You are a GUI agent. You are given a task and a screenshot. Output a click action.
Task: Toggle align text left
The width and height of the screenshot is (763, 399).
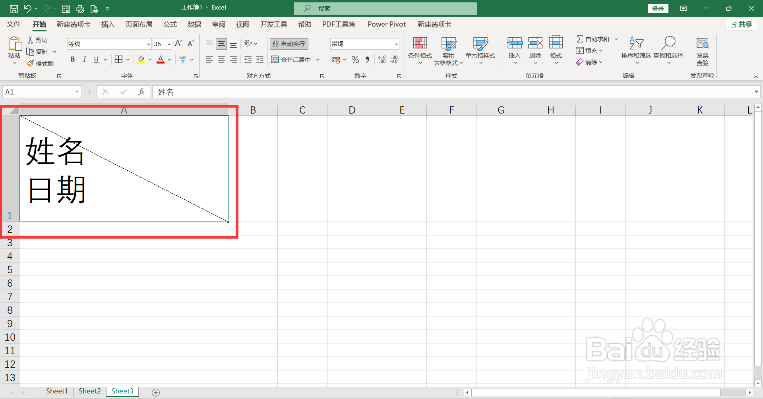click(209, 60)
